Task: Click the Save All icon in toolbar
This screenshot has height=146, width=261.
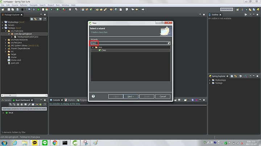Action: pyautogui.click(x=13, y=9)
